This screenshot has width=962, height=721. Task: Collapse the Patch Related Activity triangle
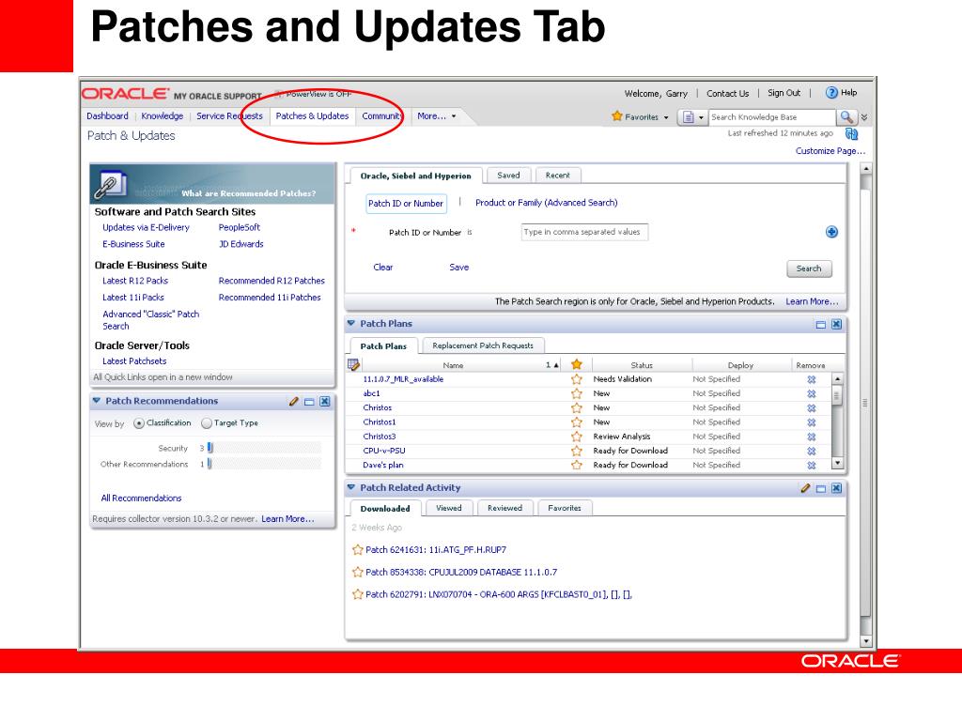351,487
